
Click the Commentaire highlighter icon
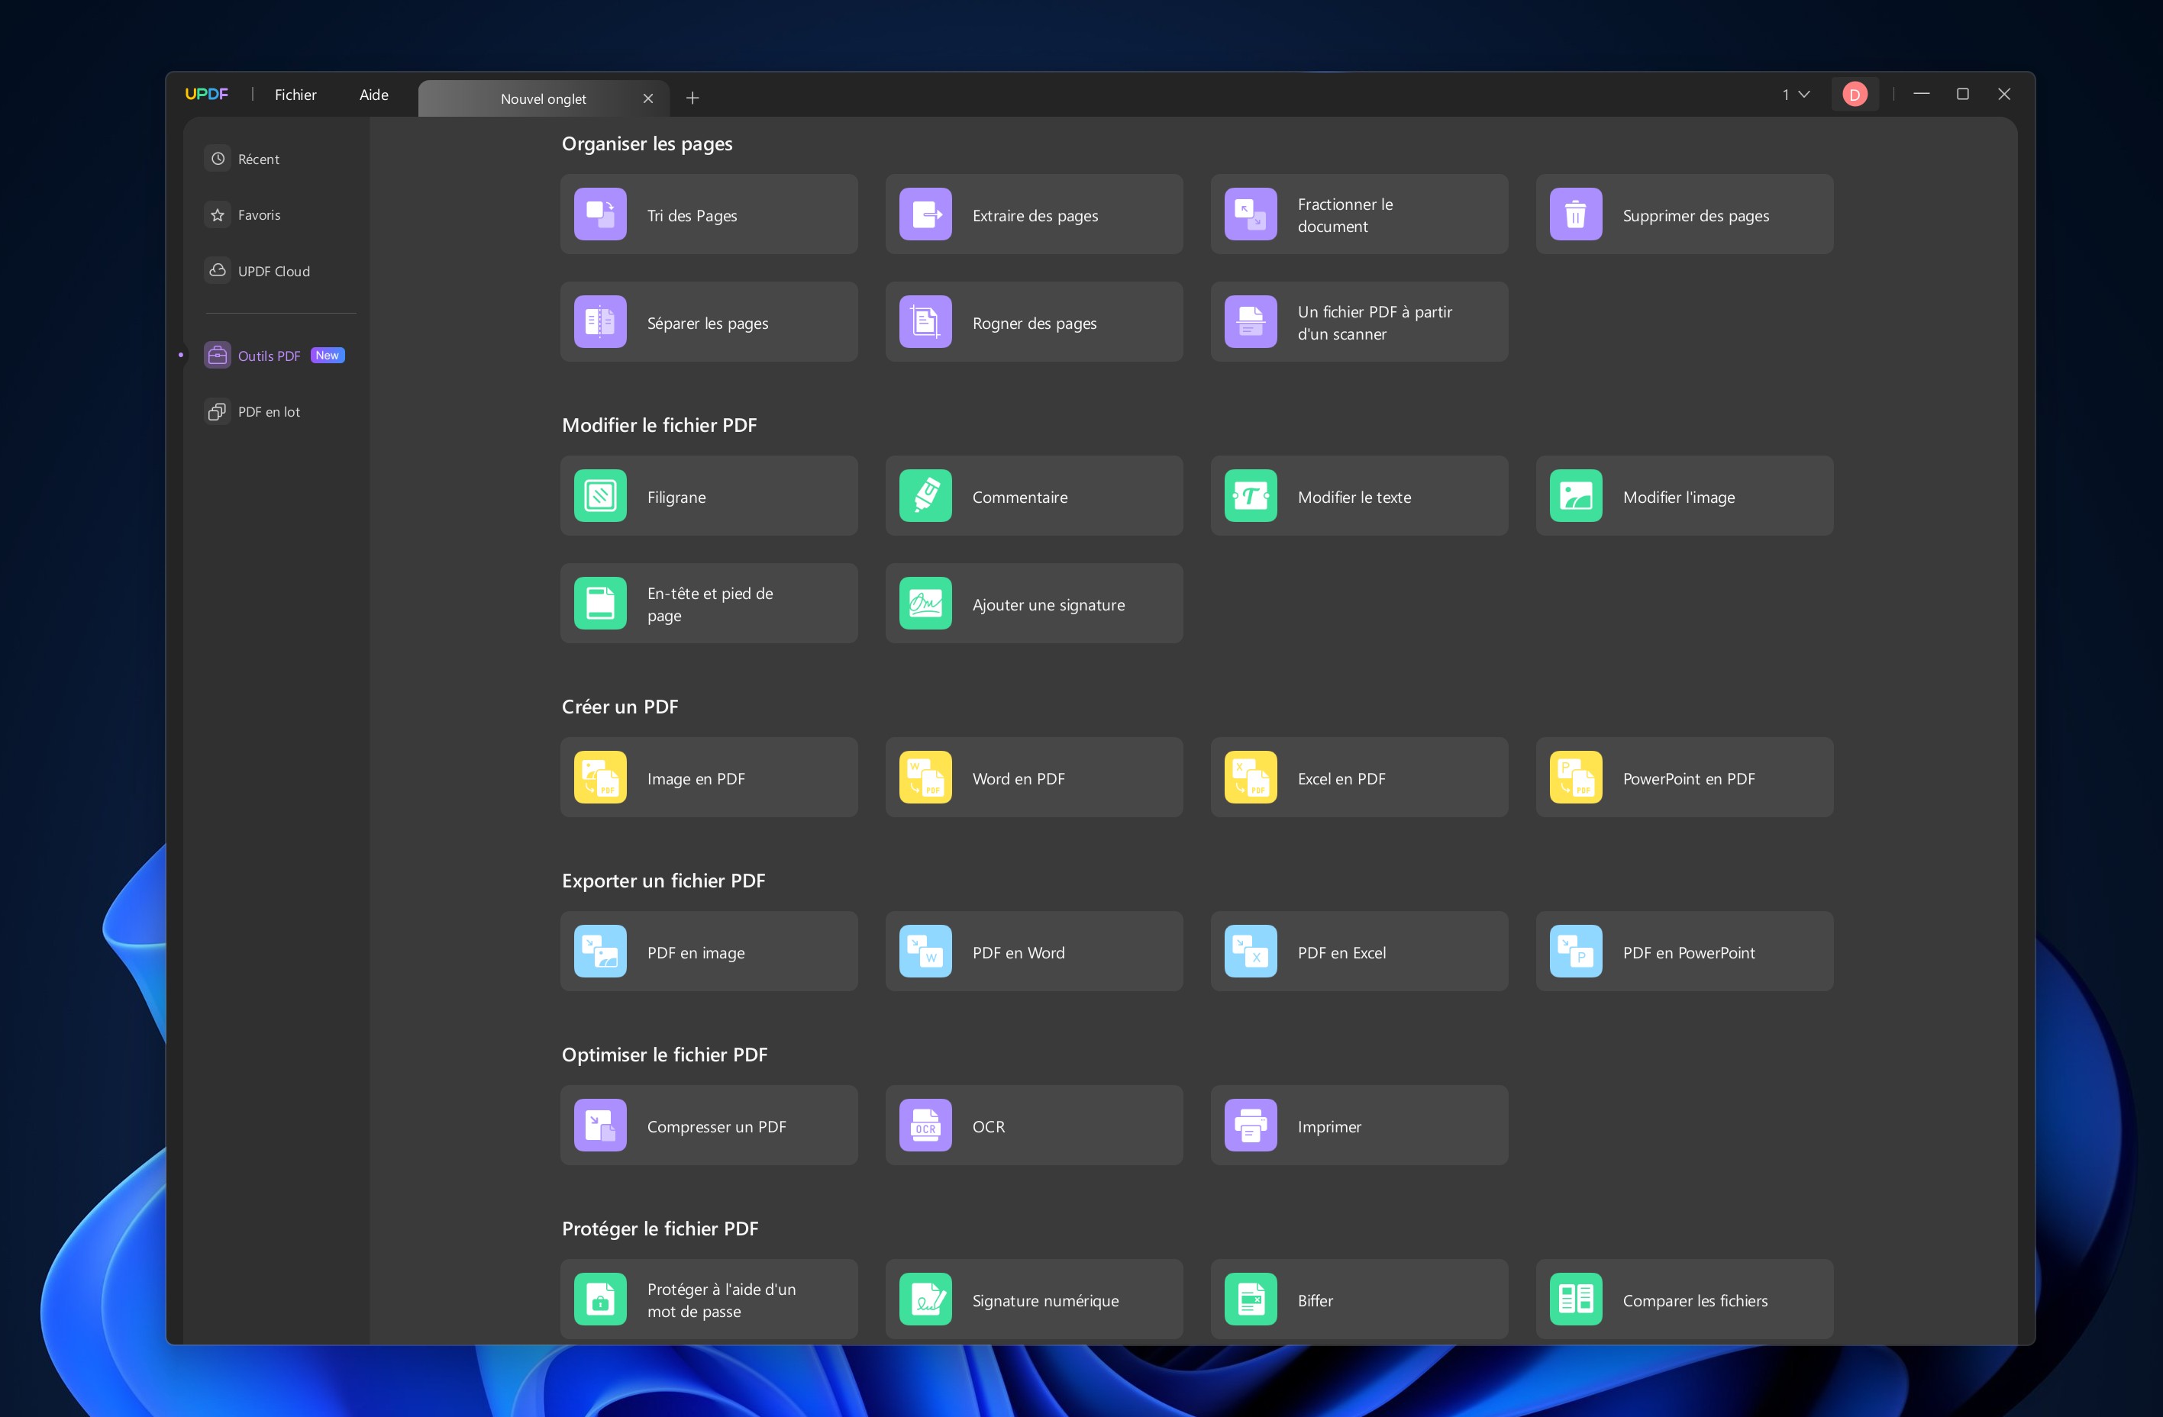pos(925,496)
